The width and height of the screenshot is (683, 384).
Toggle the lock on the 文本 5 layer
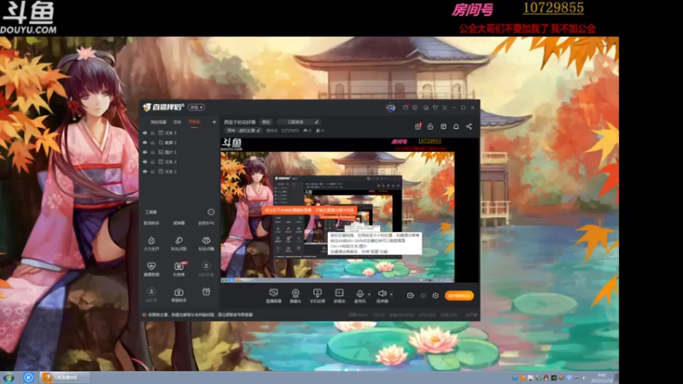(153, 133)
